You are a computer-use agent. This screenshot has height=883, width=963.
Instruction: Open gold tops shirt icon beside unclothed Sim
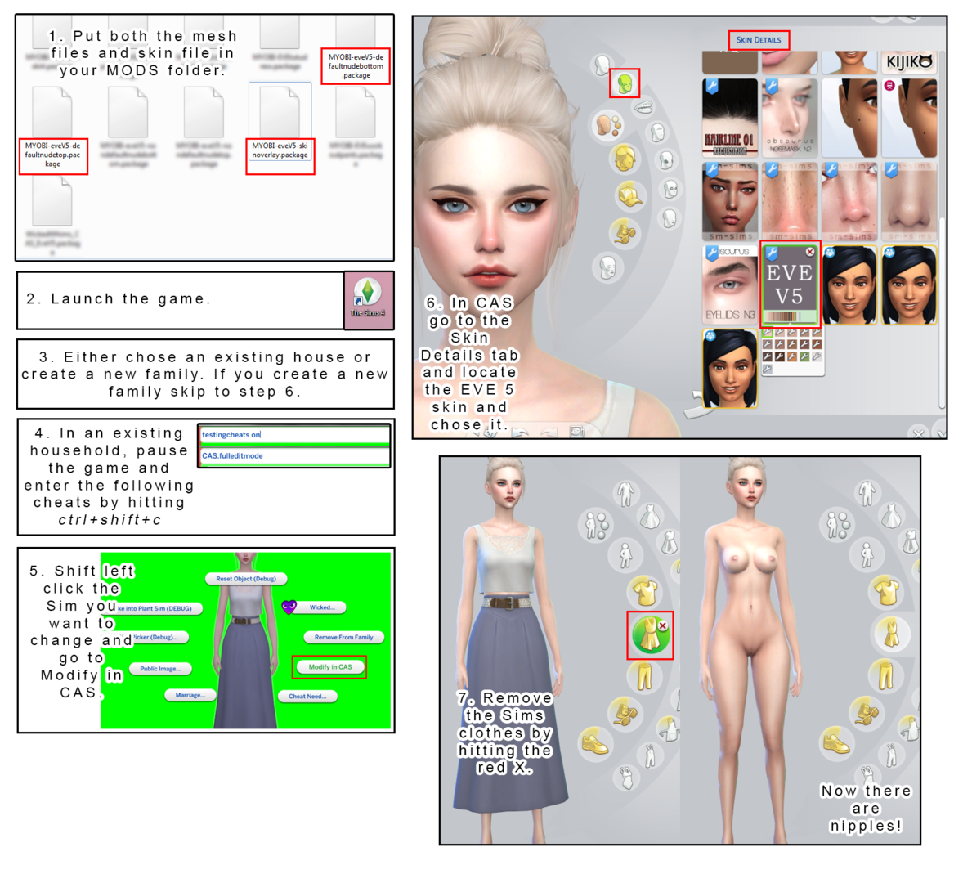(885, 591)
